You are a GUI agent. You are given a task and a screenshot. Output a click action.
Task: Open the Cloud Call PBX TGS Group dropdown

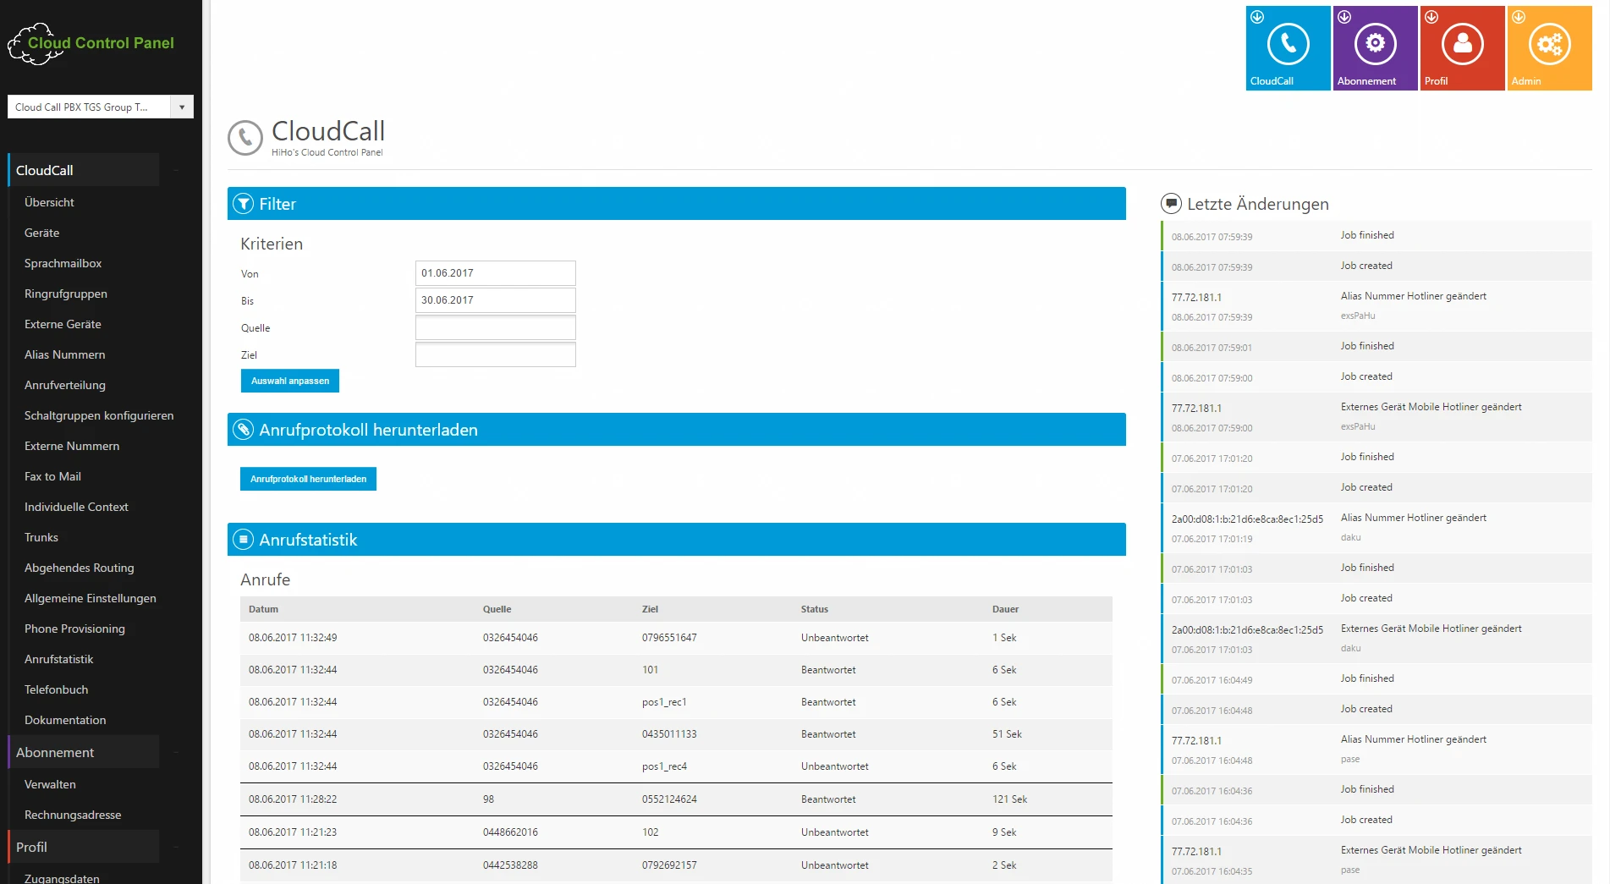coord(181,107)
